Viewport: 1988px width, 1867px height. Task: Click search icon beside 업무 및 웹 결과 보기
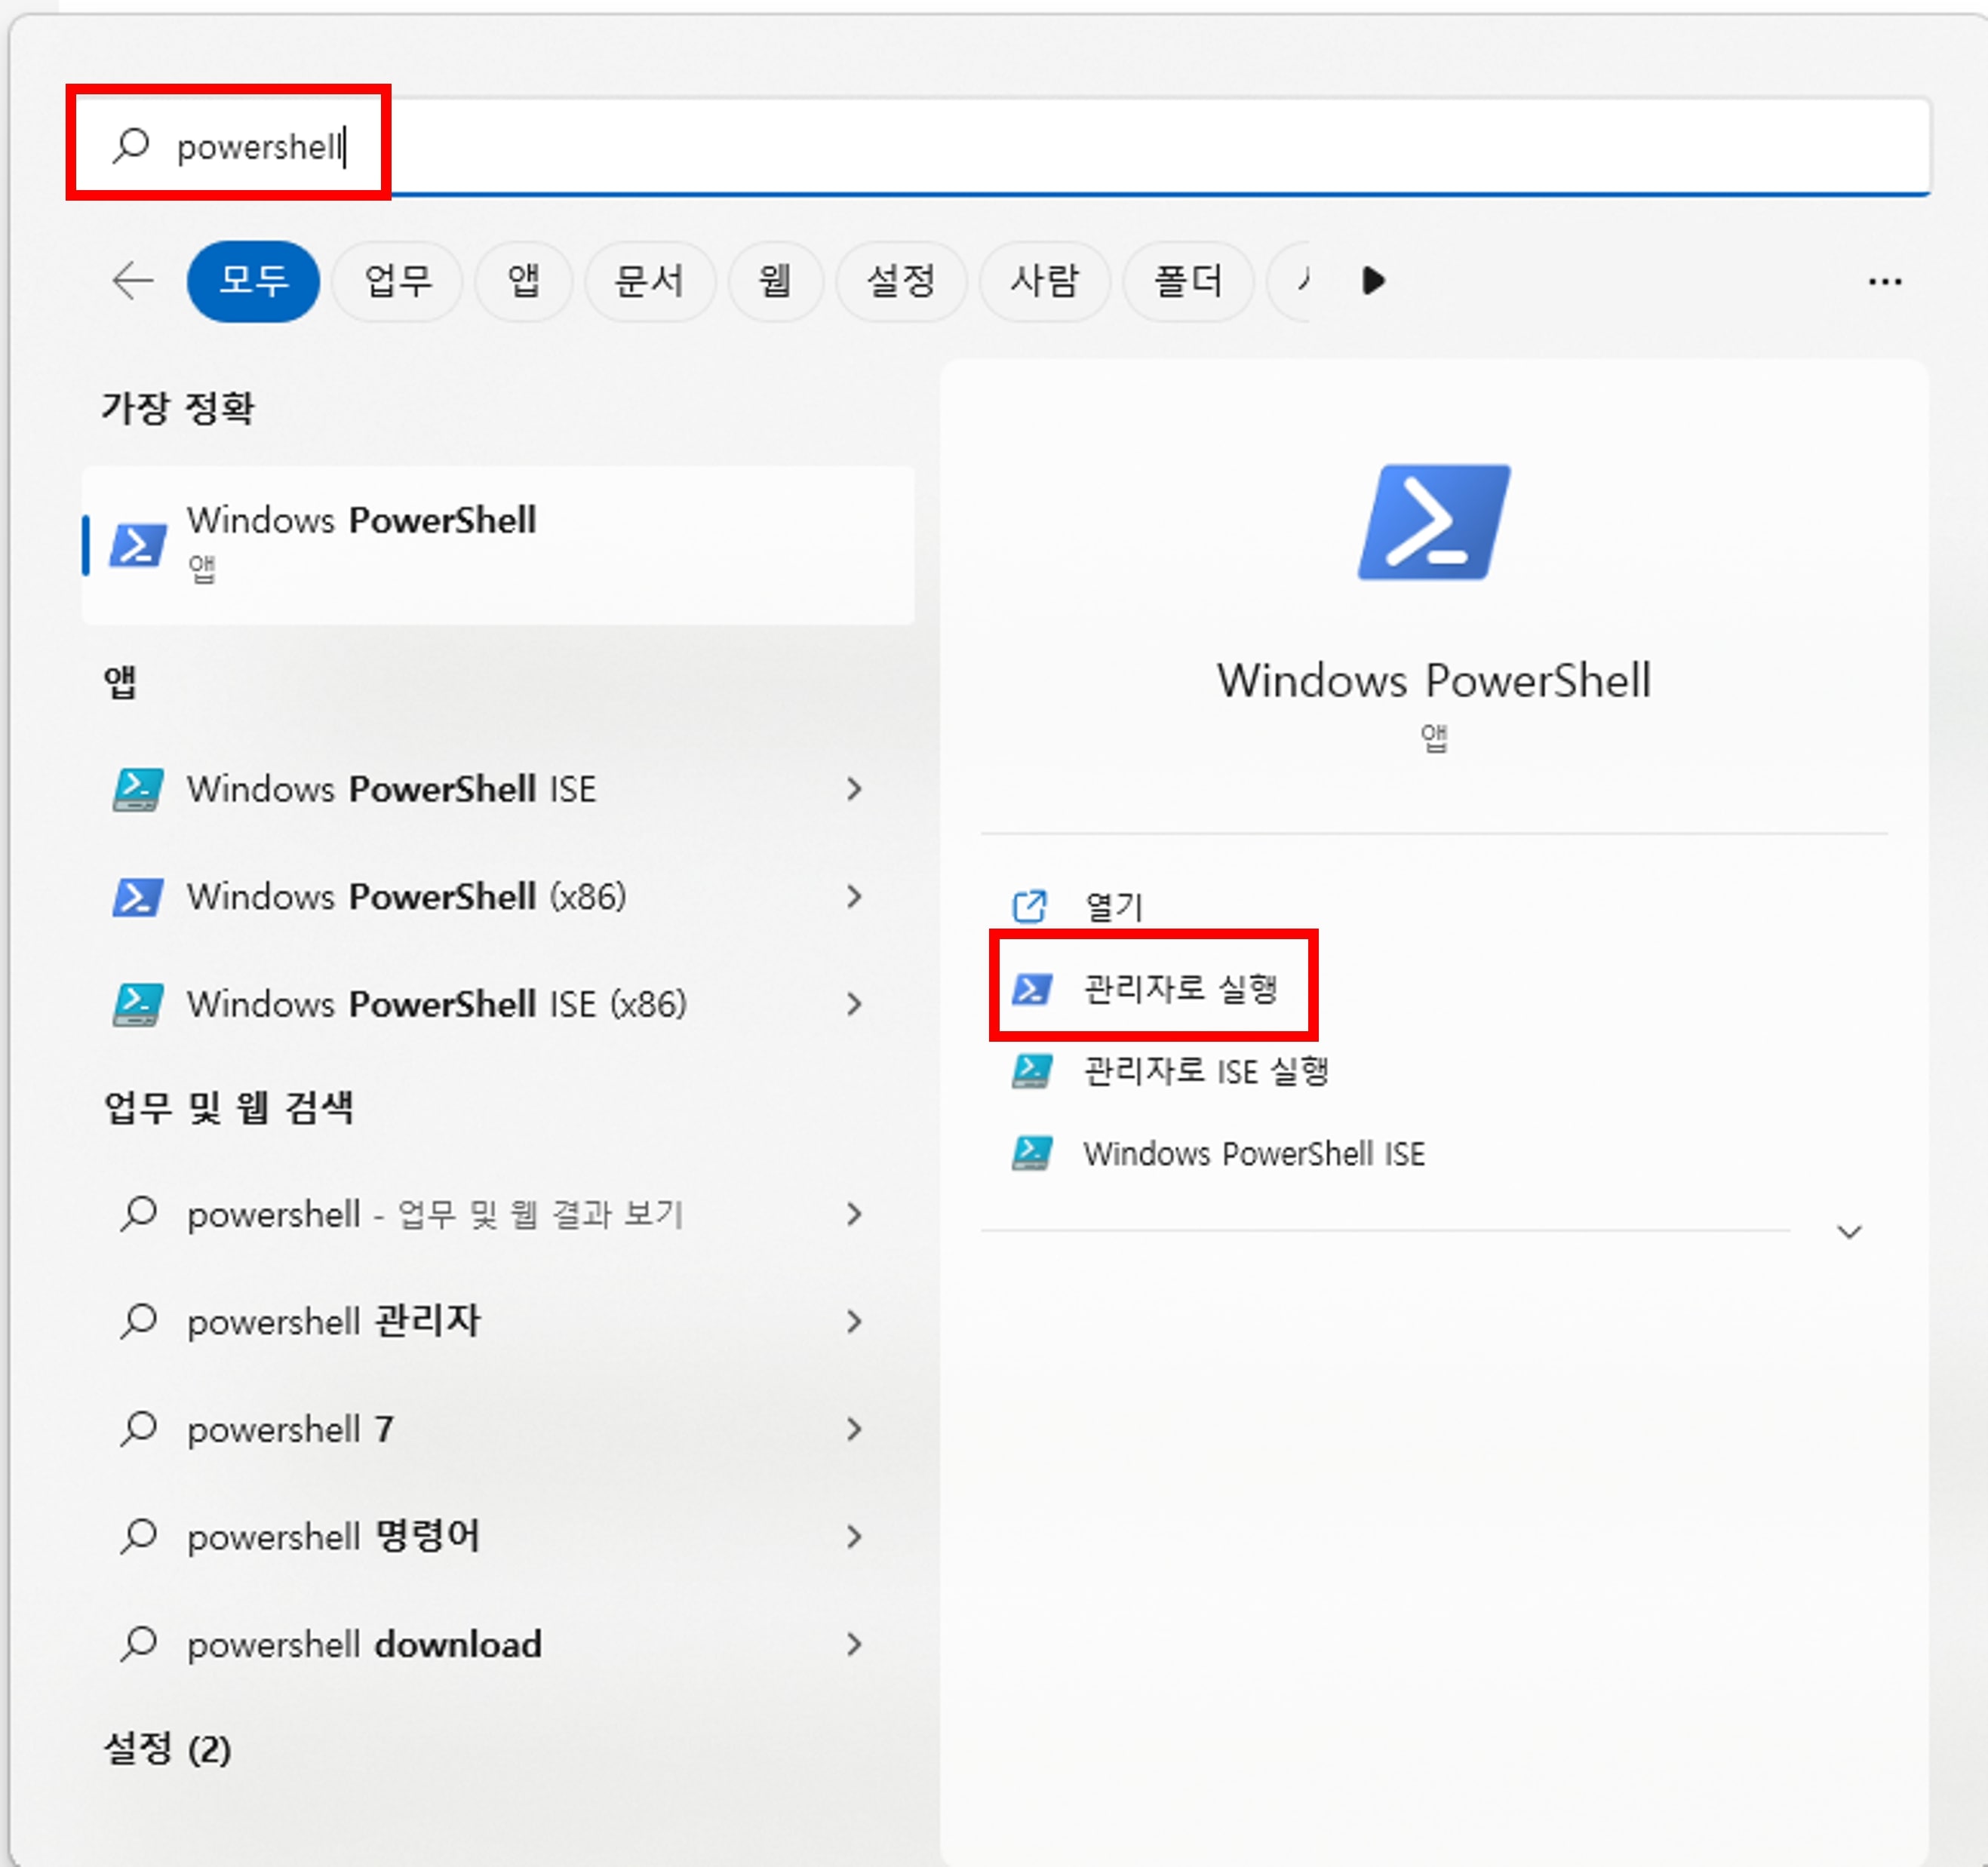[x=138, y=1214]
